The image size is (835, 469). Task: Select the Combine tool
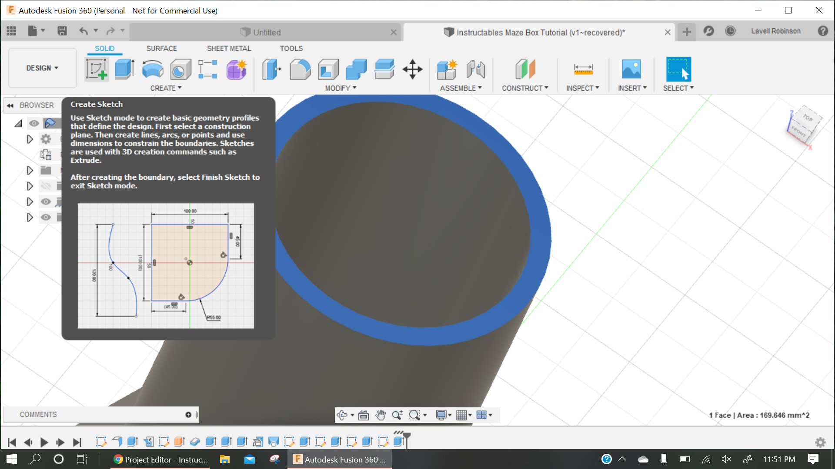coord(356,69)
